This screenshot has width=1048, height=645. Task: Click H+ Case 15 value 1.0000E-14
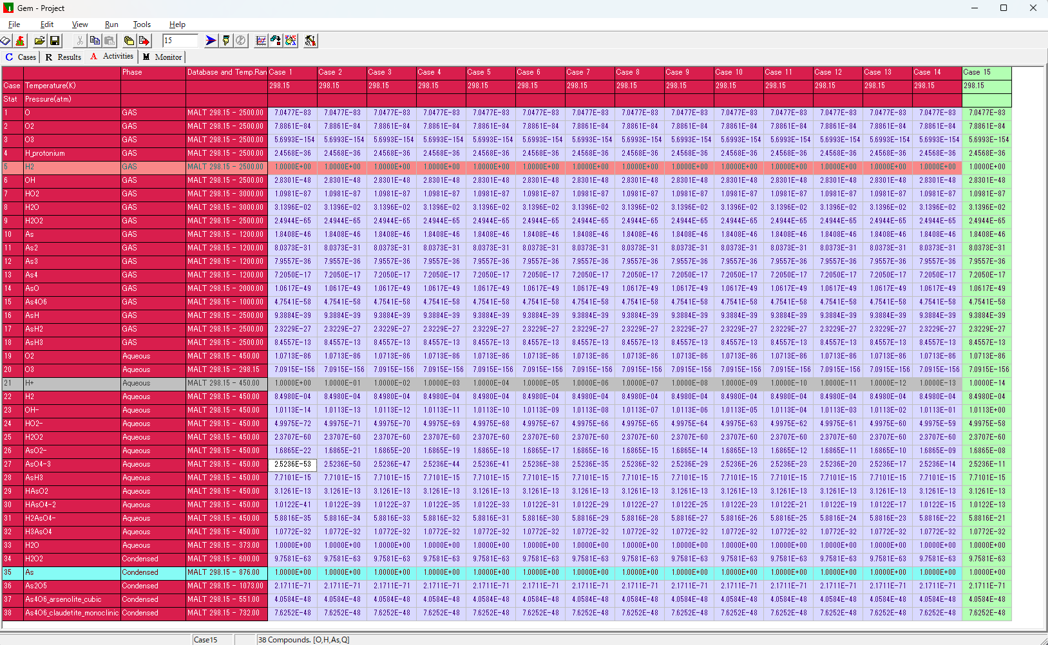(987, 383)
